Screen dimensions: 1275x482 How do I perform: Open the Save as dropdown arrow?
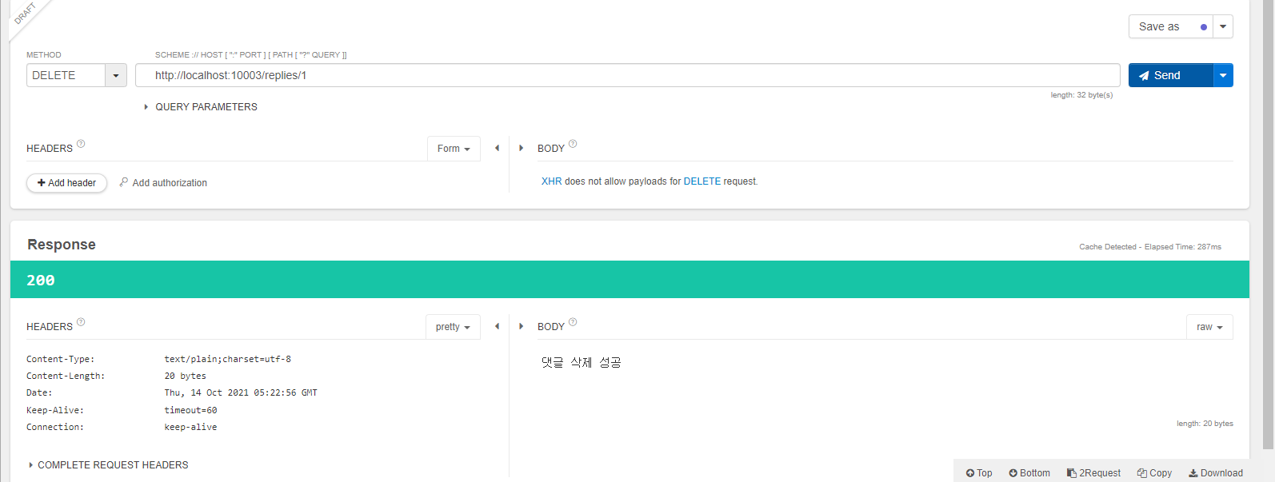[1223, 26]
